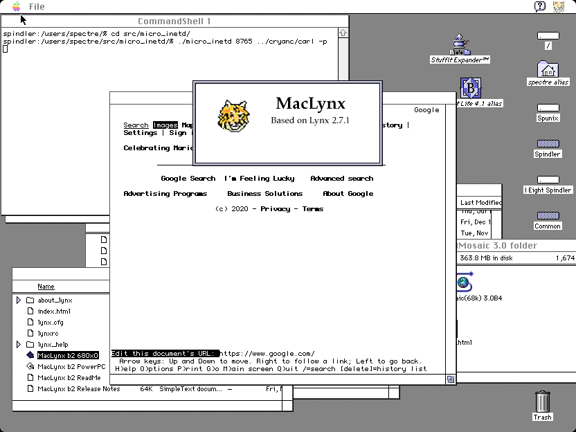This screenshot has height=432, width=576.
Task: Select the root slash volume icon
Action: pos(548,35)
